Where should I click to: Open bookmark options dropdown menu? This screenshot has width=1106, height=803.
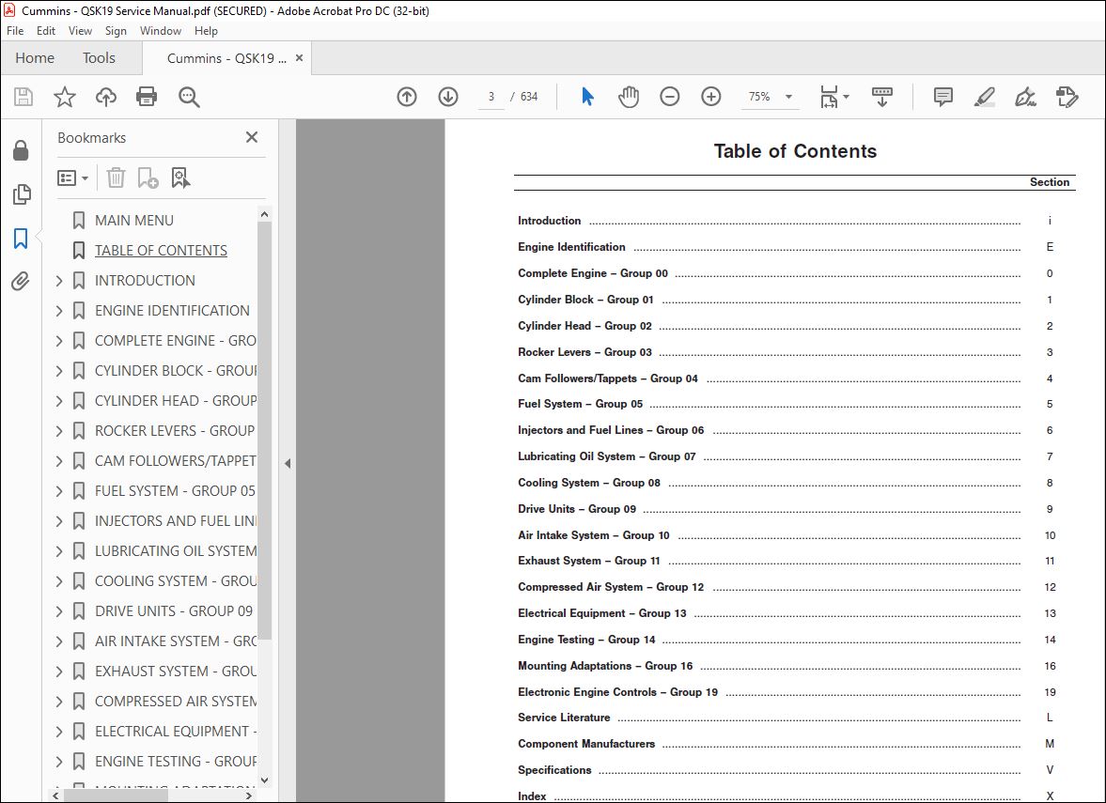coord(72,178)
